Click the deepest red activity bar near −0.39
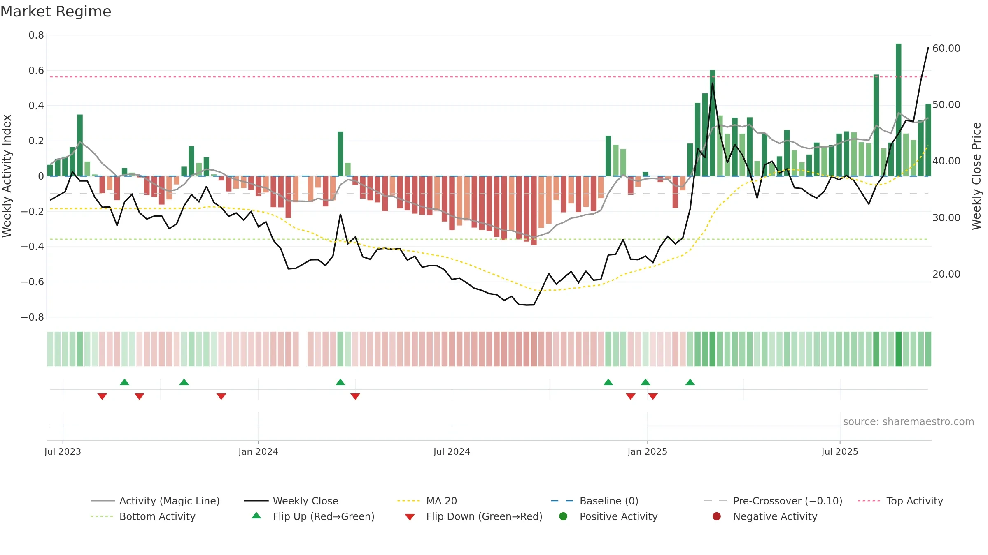The height and width of the screenshot is (555, 988). tap(534, 210)
